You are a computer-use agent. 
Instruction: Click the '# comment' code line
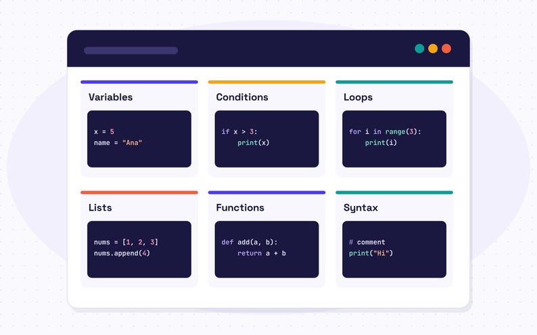point(367,242)
